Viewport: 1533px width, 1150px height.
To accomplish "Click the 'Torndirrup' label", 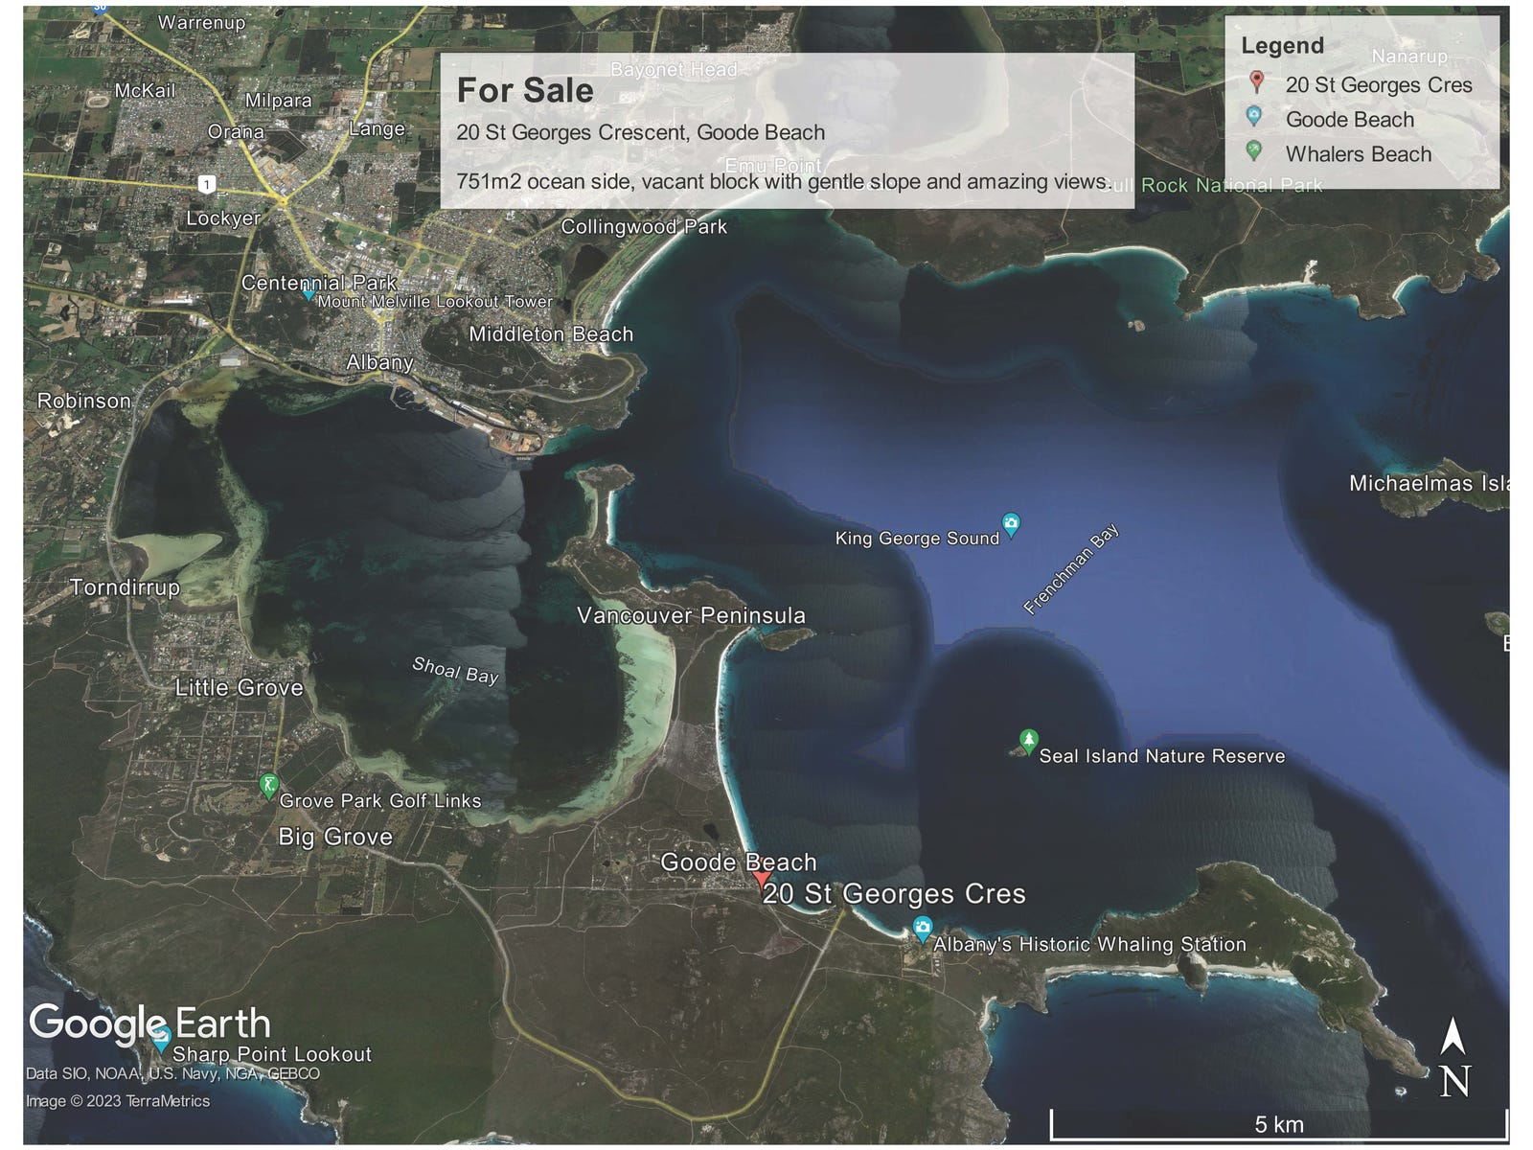I will click(x=125, y=586).
